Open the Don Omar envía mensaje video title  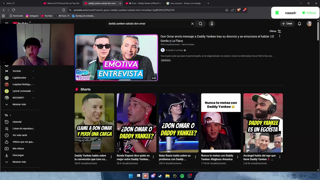tap(217, 38)
